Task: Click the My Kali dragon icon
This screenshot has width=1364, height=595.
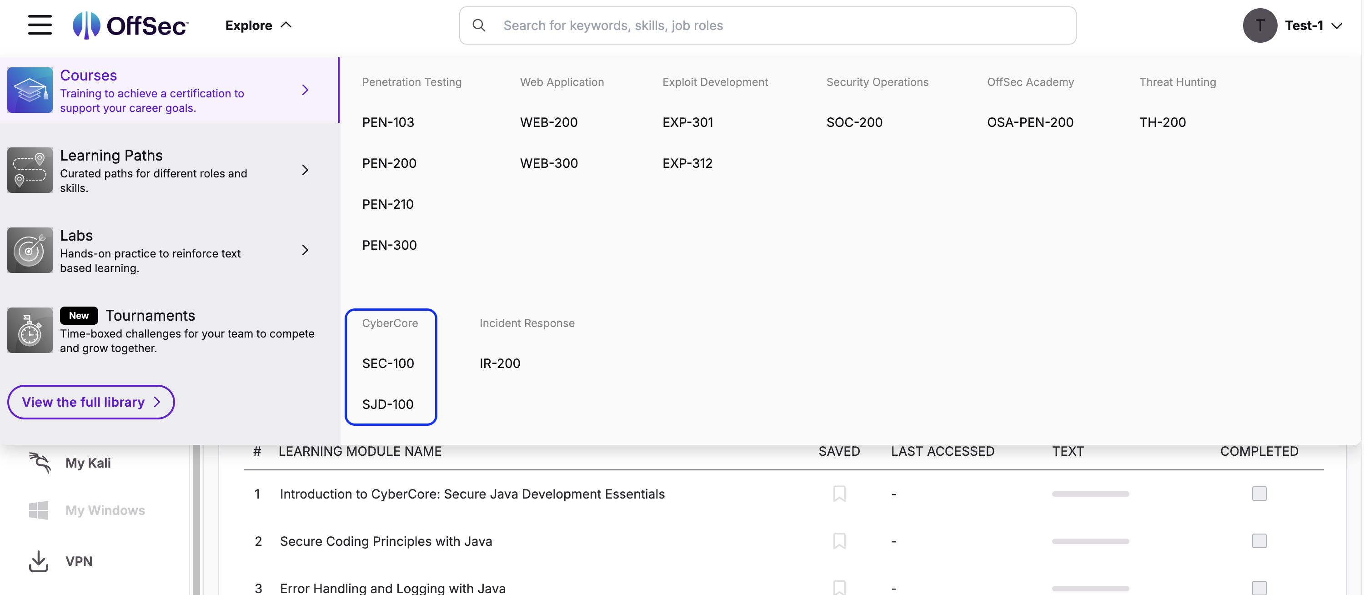Action: pos(39,462)
